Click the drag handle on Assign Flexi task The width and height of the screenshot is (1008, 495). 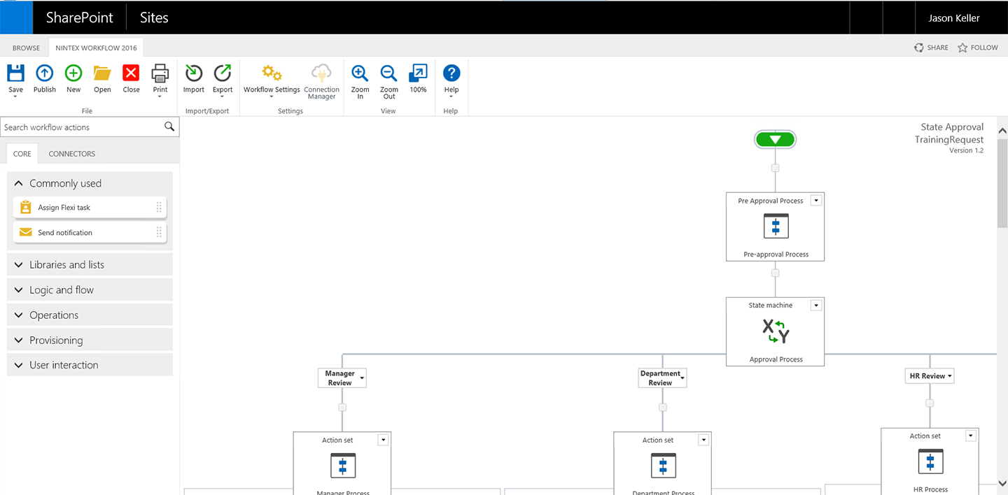[x=159, y=207]
